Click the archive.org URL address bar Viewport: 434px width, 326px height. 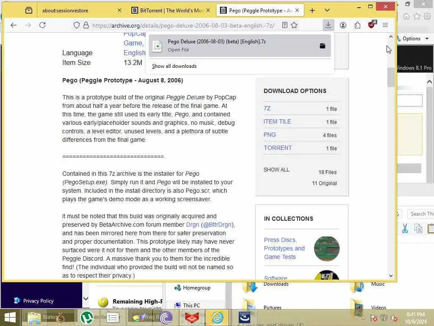click(x=183, y=25)
